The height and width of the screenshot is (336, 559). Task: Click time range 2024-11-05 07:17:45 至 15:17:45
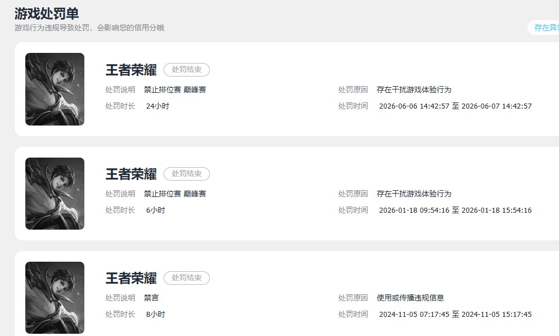pos(456,314)
